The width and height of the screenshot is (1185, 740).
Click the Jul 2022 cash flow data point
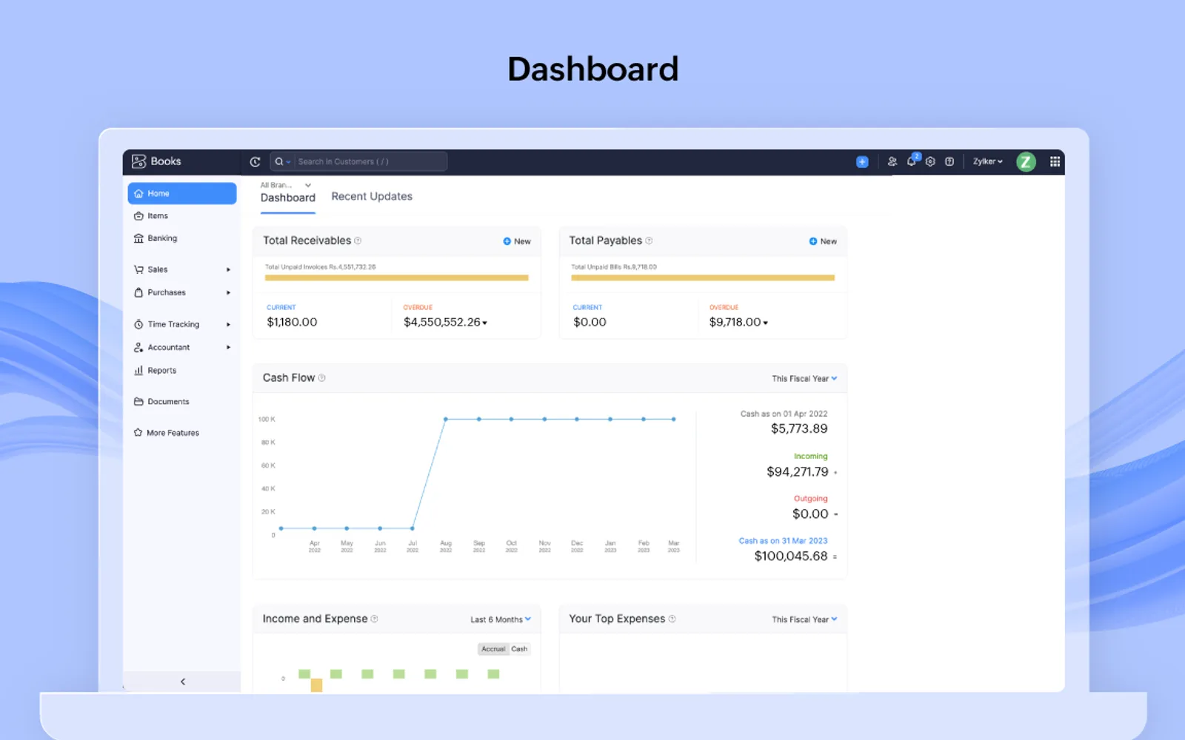[x=413, y=528]
